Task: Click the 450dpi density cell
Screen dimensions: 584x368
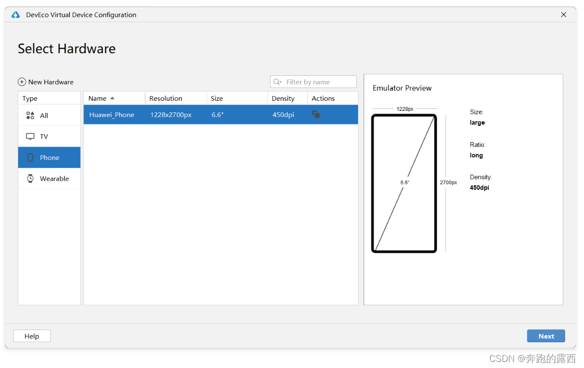Action: coord(283,114)
